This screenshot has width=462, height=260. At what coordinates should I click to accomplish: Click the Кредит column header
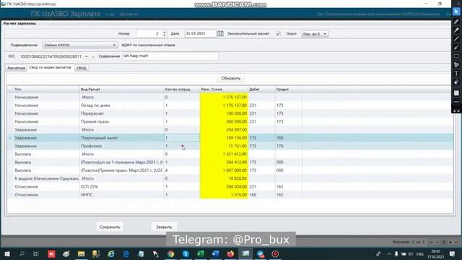pos(289,90)
